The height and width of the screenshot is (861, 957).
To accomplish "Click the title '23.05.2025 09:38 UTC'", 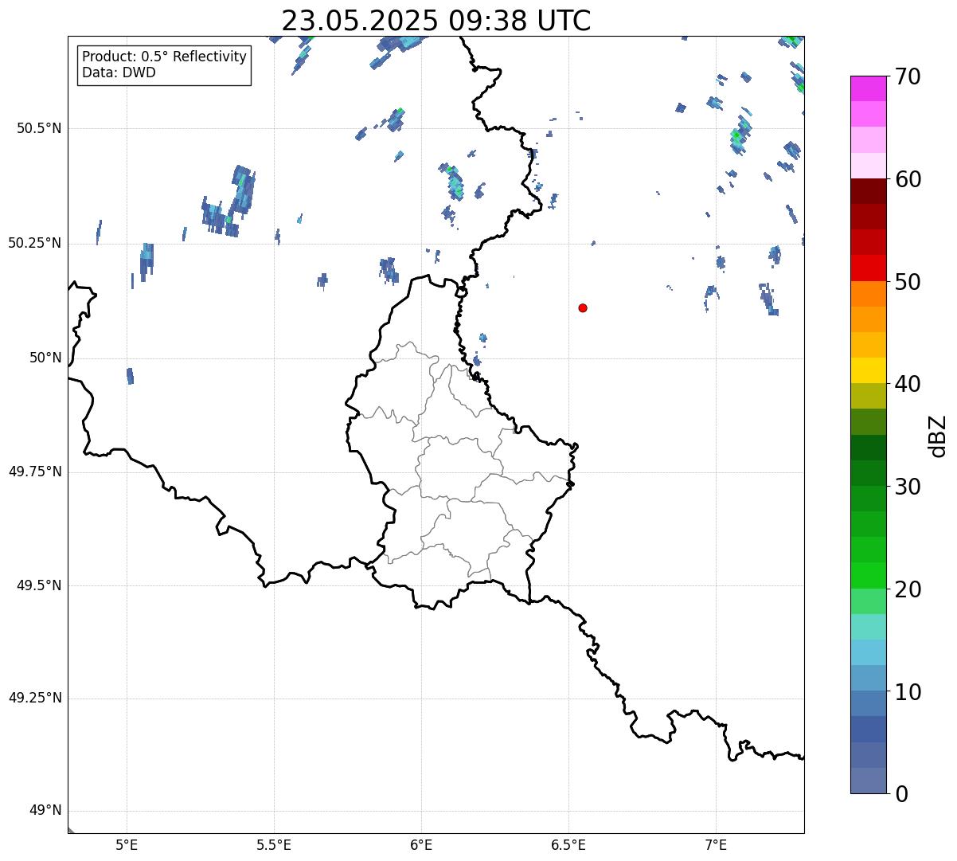I will click(x=436, y=21).
